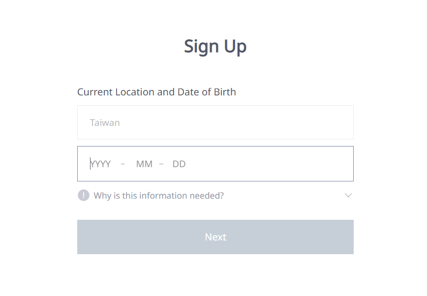This screenshot has width=427, height=296.
Task: Click the word "Up" in the page title
Action: pos(235,46)
